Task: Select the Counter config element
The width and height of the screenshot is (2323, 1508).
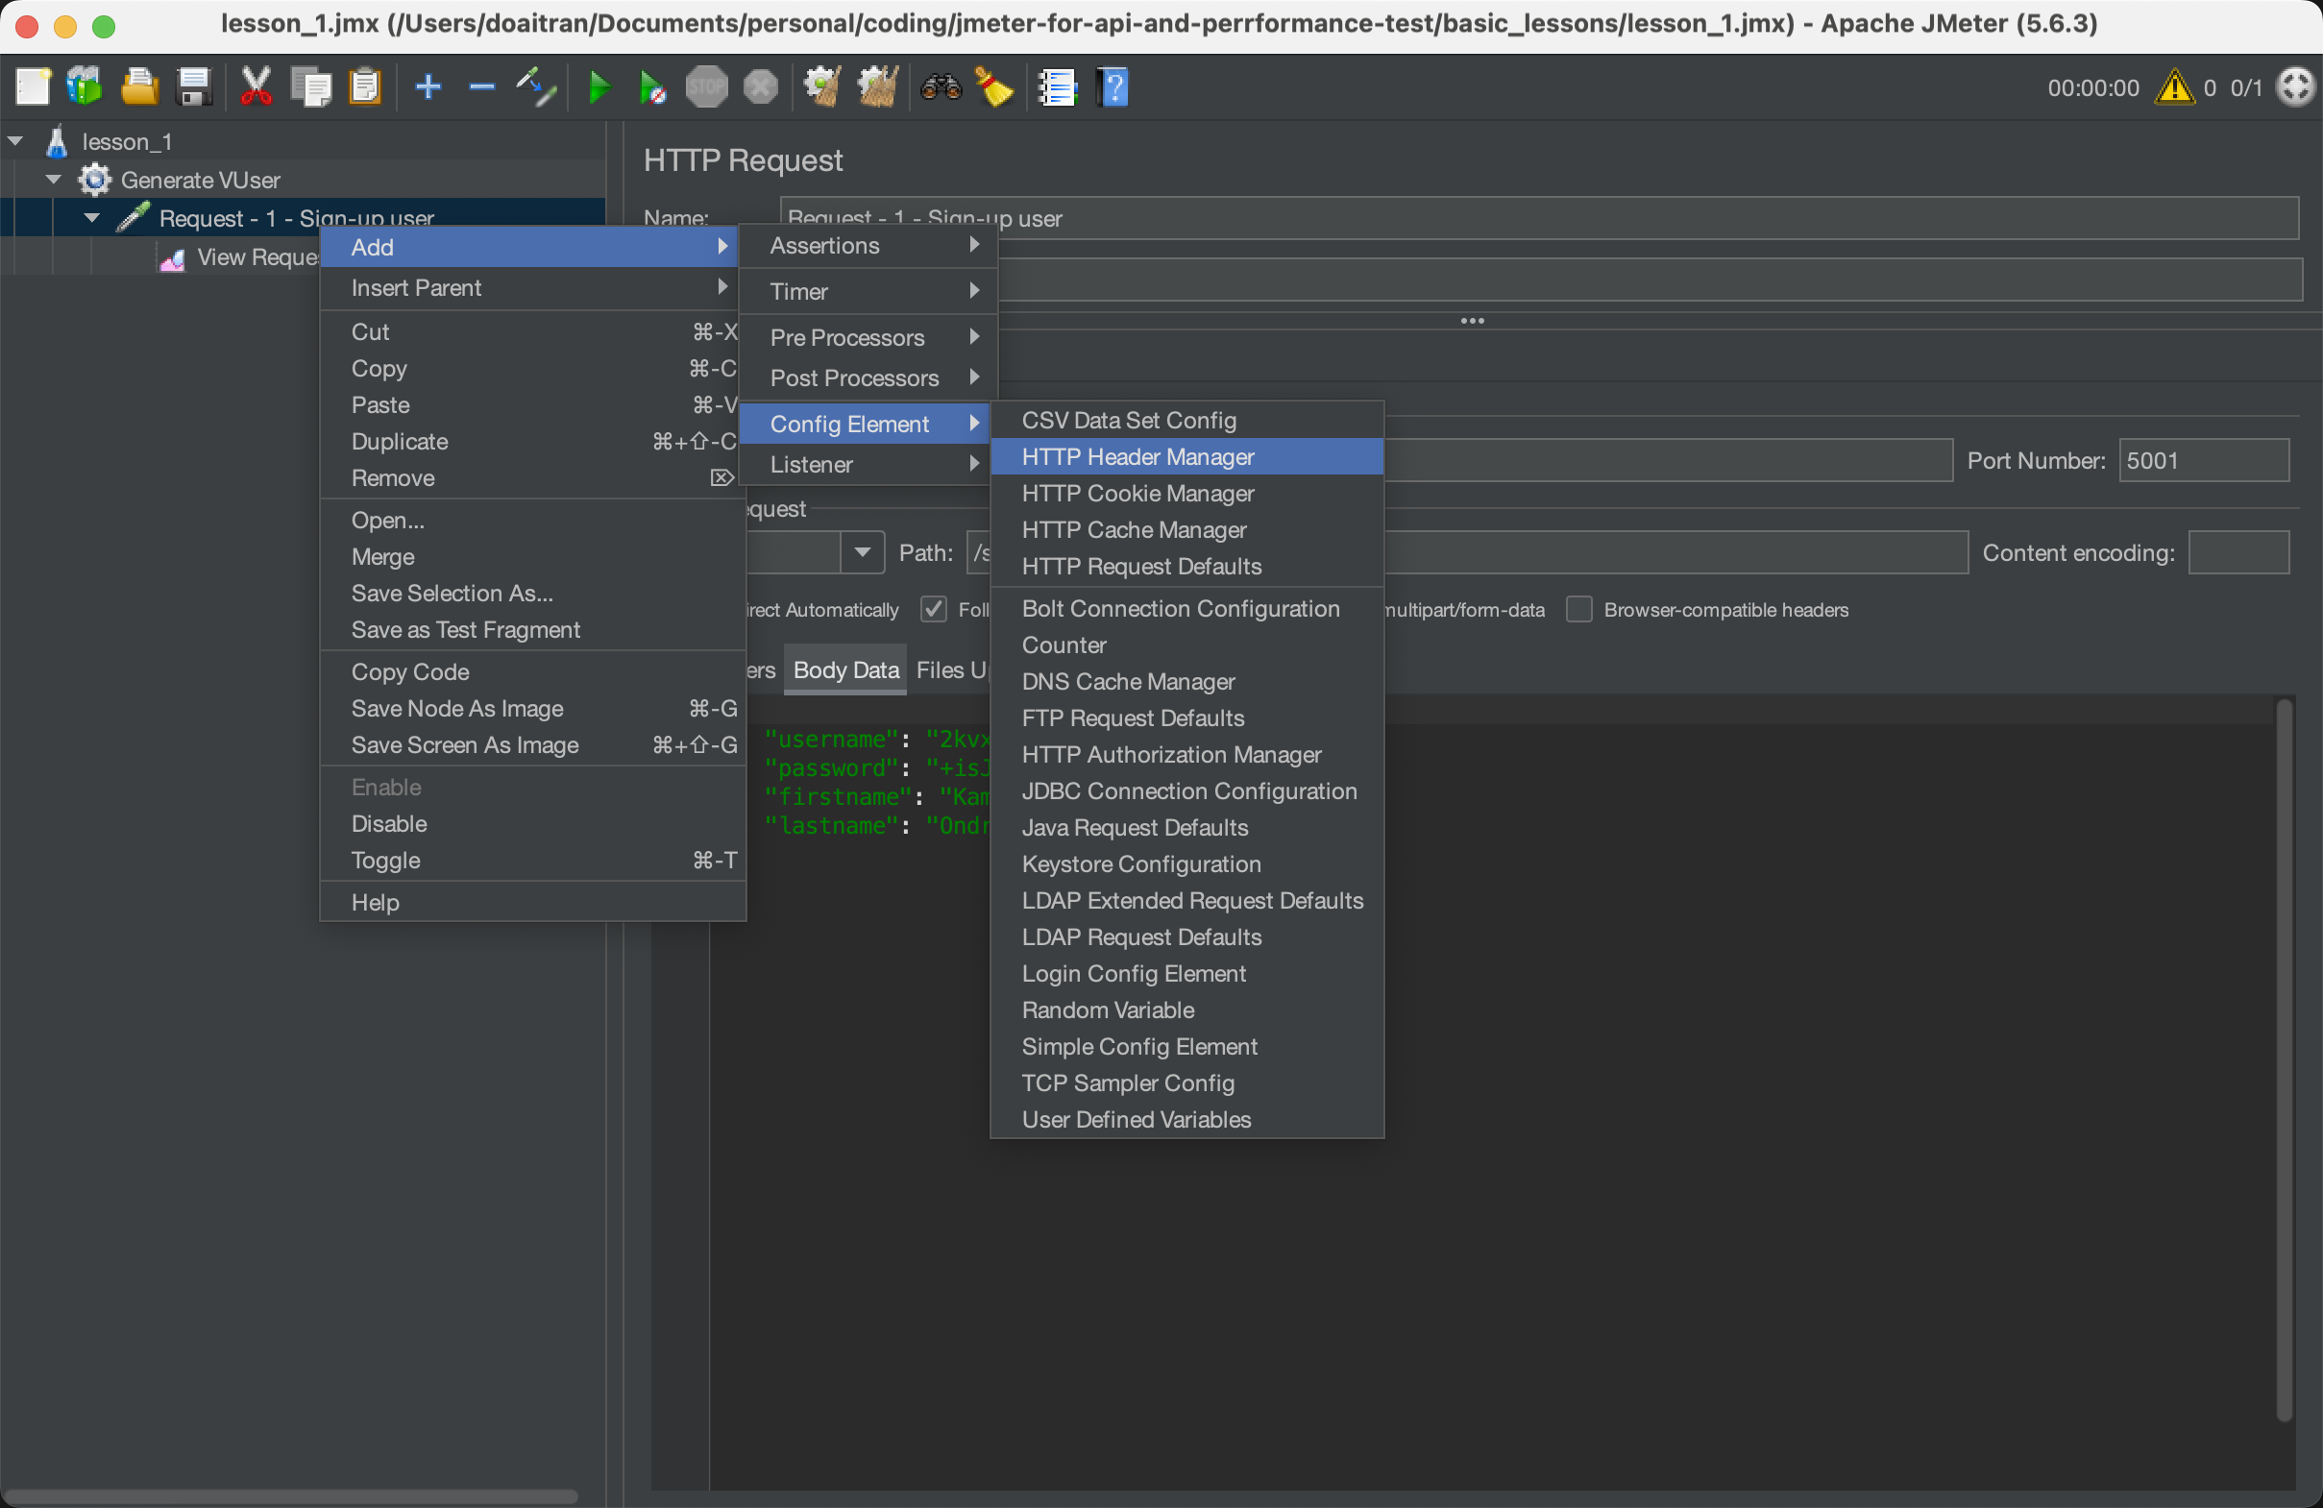Action: (1186, 645)
